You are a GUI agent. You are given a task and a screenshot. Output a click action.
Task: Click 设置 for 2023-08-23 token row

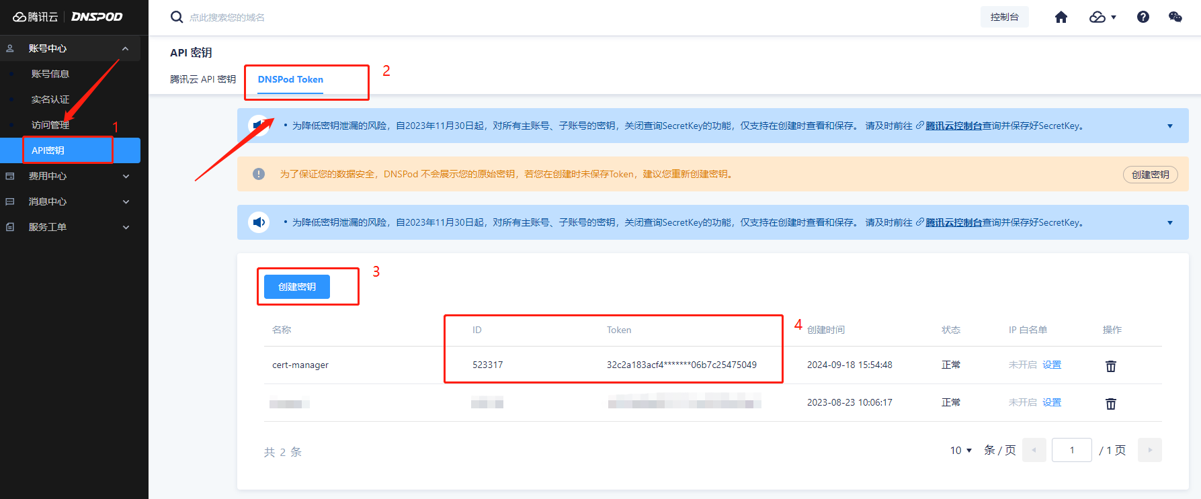1052,402
